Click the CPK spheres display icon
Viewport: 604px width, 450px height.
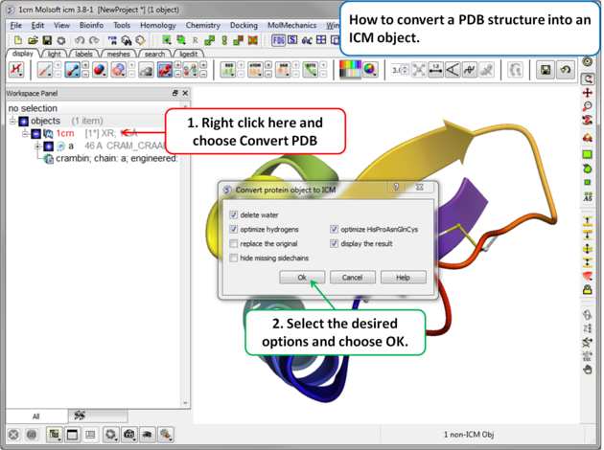pos(98,70)
